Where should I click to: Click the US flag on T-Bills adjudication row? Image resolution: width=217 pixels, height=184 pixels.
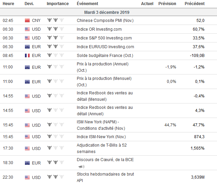point(27,148)
